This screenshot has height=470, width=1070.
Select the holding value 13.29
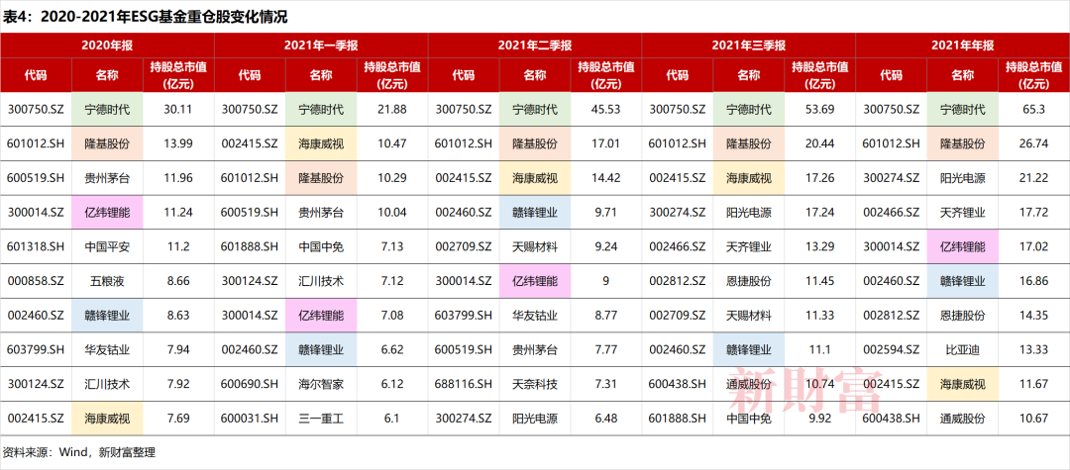click(820, 246)
